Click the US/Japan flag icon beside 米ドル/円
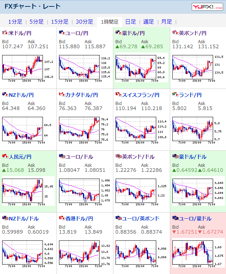The width and height of the screenshot is (226, 274). (x=5, y=33)
